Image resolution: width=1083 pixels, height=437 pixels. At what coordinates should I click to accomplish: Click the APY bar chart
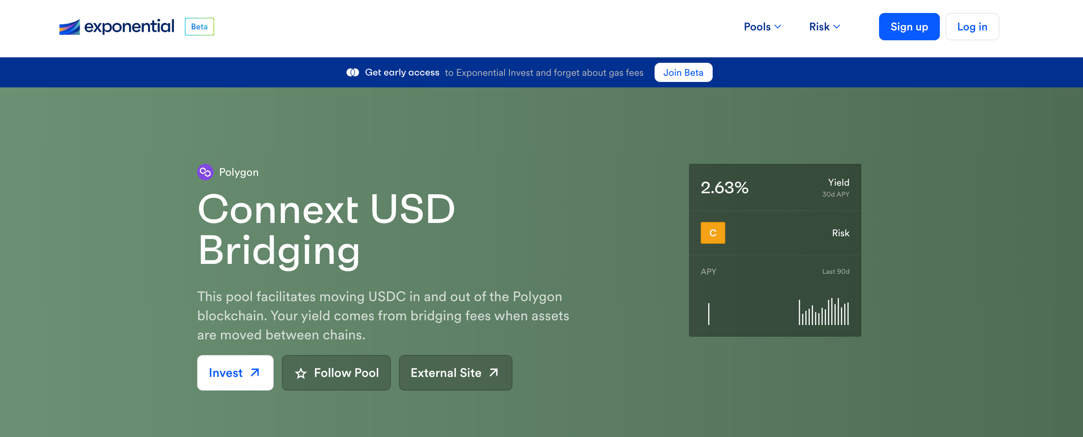(823, 312)
